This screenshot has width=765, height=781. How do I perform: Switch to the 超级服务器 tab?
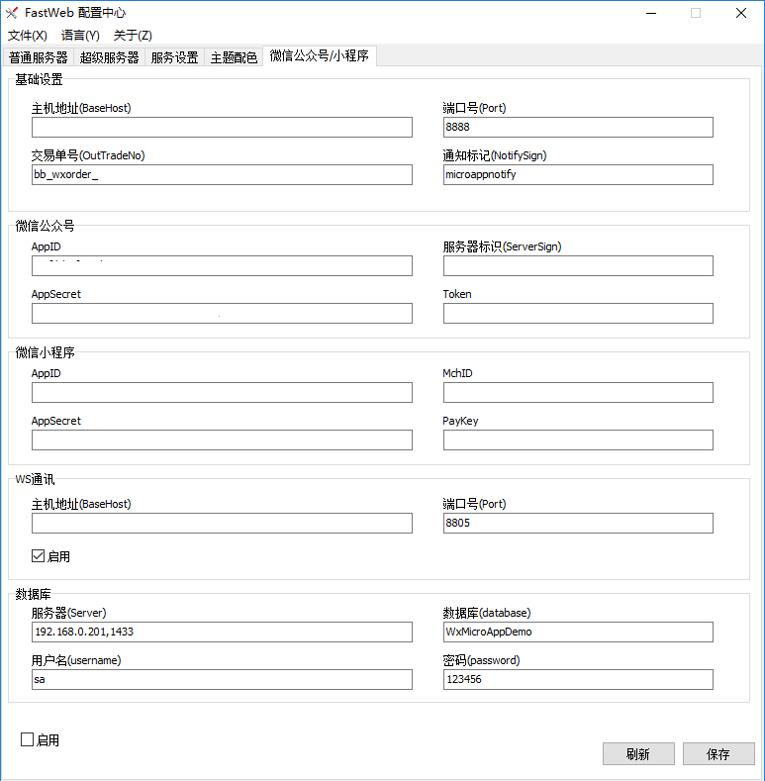[x=109, y=57]
